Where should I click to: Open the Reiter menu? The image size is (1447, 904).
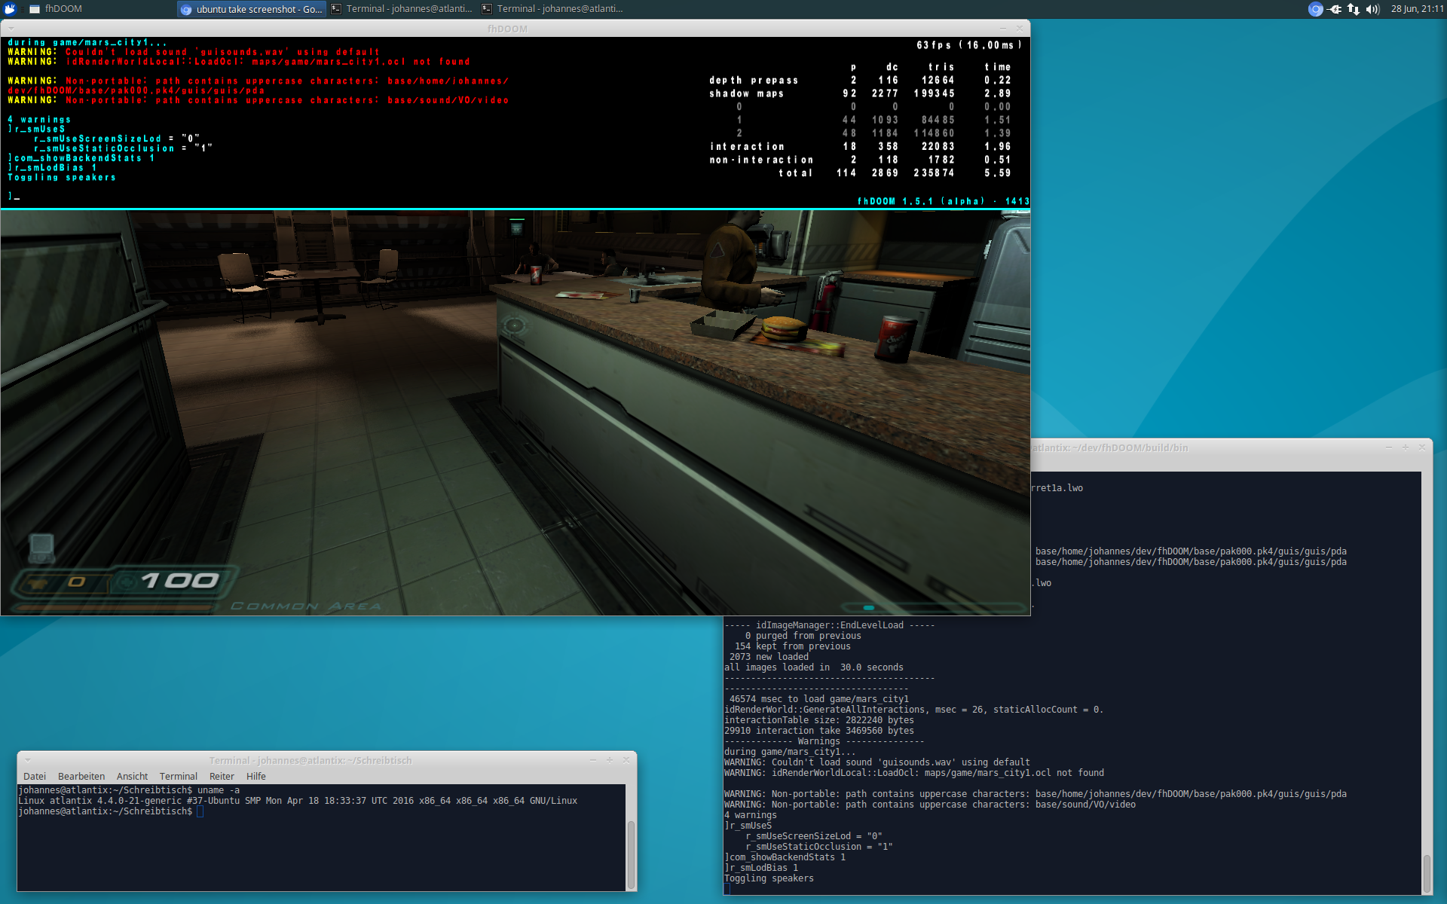pyautogui.click(x=222, y=776)
